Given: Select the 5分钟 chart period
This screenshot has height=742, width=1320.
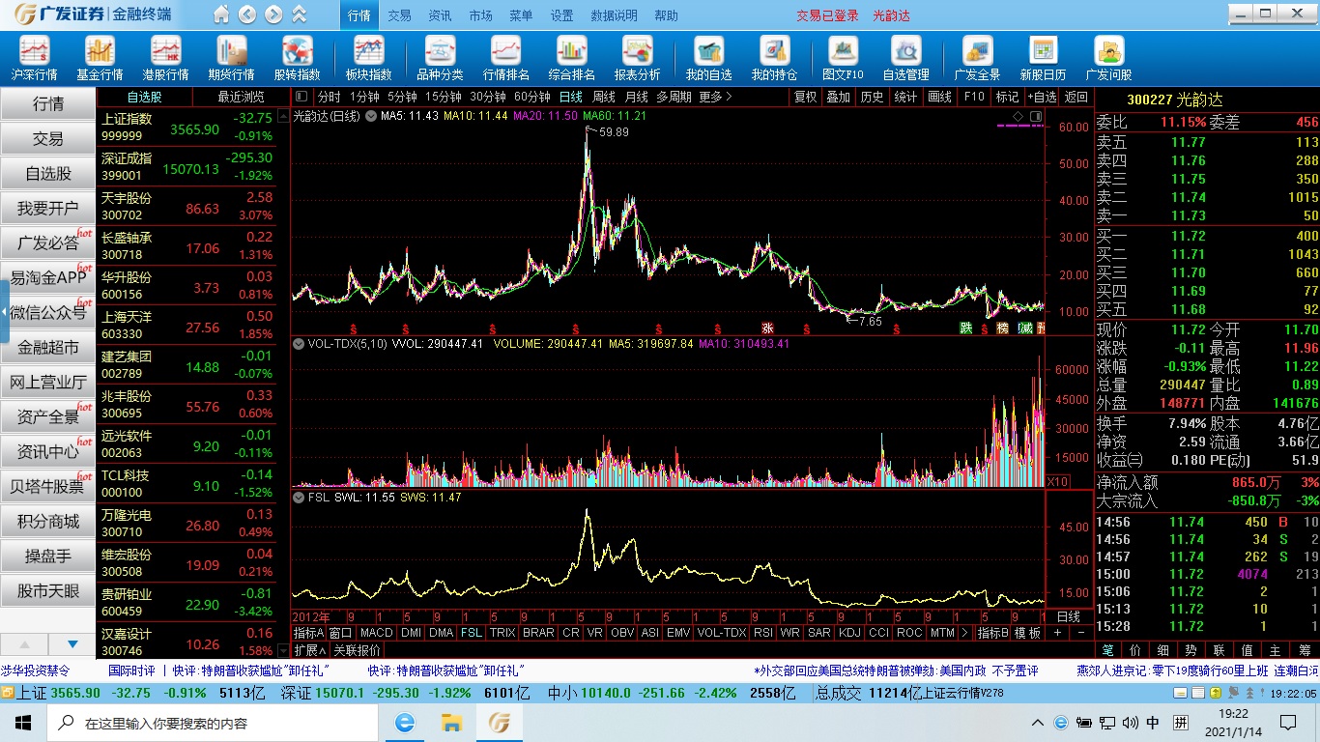Looking at the screenshot, I should pos(402,97).
